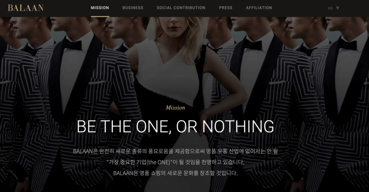This screenshot has height=192, width=369.
Task: Click the empty header area right of AFFILIATION
Action: (299, 8)
